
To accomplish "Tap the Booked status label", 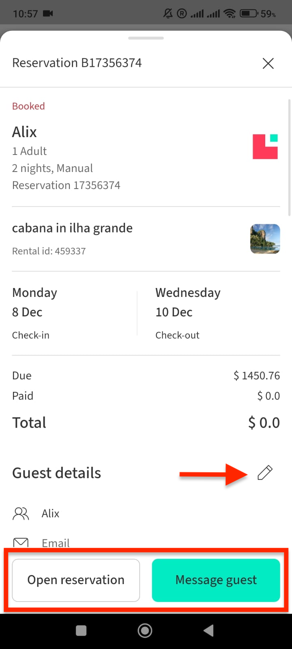I will [28, 106].
